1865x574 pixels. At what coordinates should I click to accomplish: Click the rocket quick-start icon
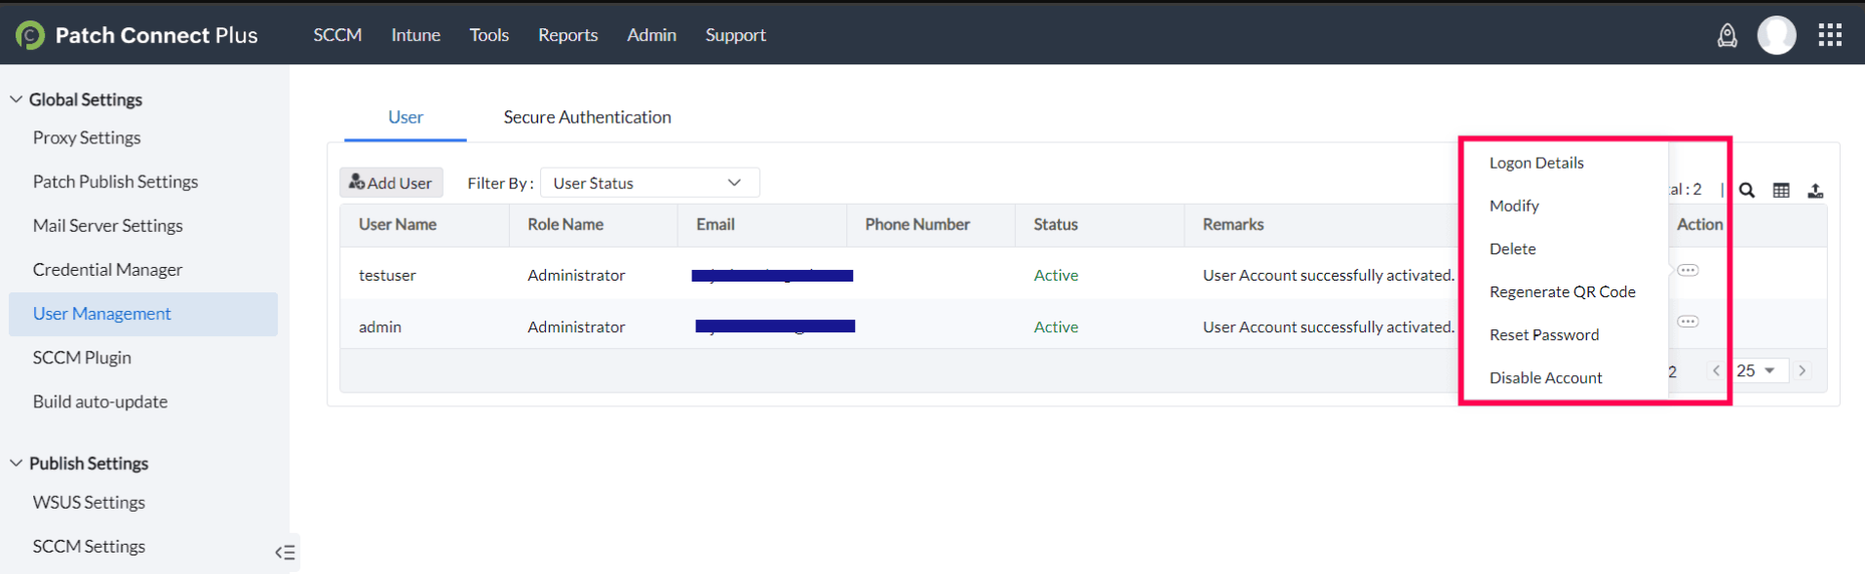coord(1727,36)
